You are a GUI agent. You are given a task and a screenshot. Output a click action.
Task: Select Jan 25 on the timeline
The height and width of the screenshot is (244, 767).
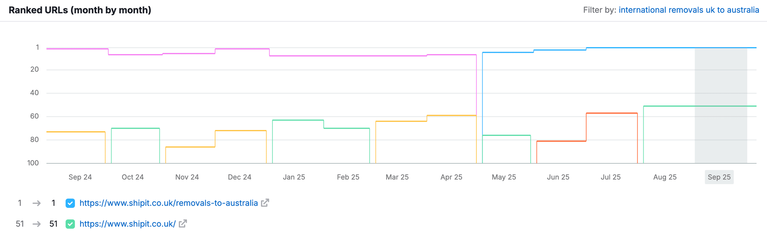pos(294,177)
